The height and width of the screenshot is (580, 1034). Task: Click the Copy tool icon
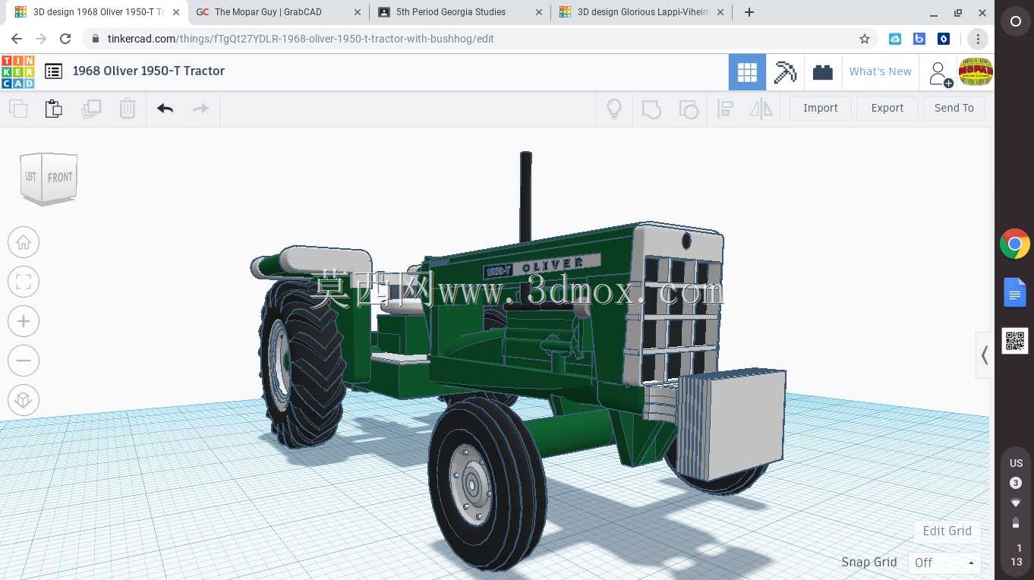click(18, 109)
